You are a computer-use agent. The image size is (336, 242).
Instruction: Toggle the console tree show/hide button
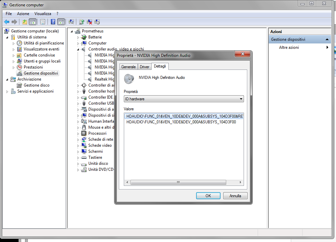click(32, 22)
